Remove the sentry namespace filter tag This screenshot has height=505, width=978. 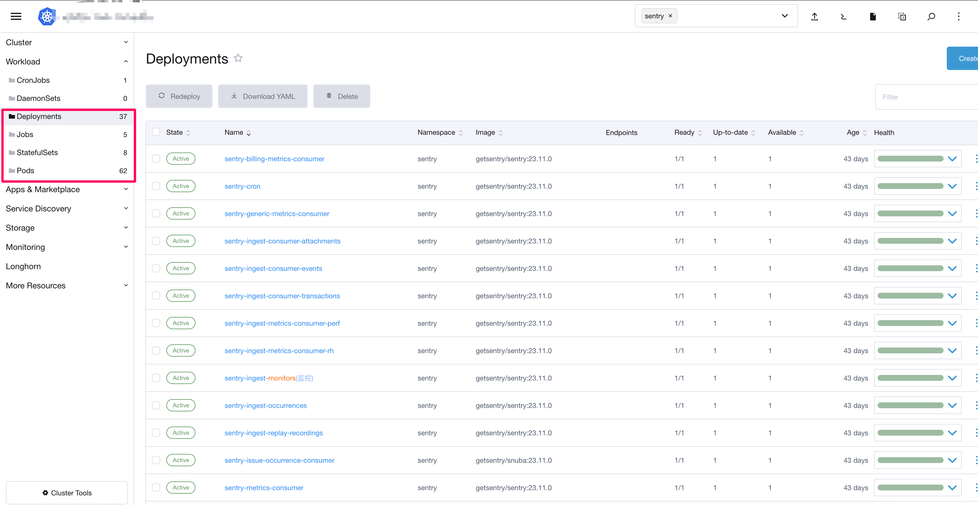pos(670,16)
